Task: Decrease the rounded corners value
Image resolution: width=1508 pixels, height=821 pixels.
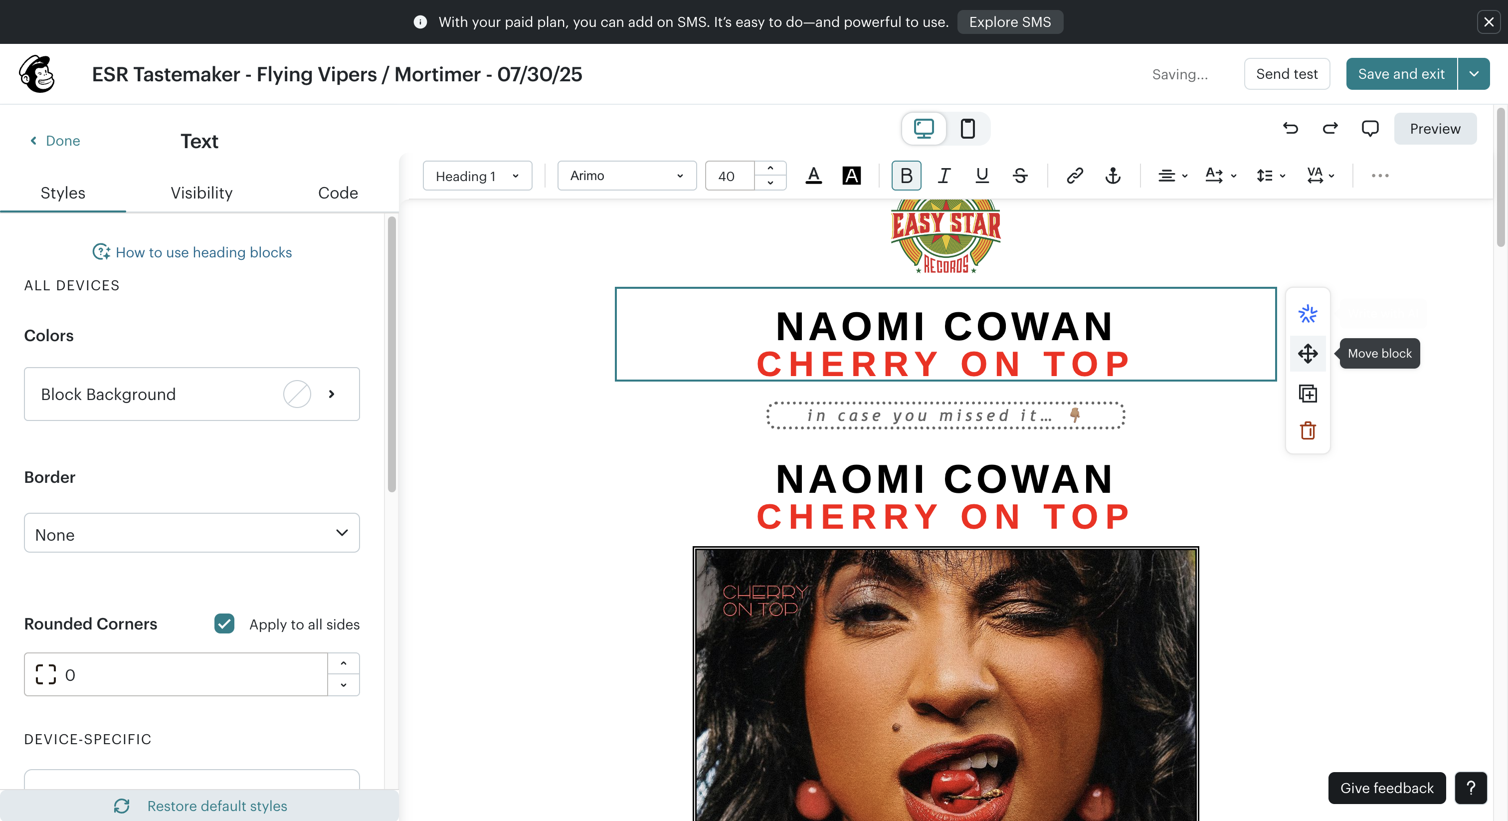Action: (343, 685)
